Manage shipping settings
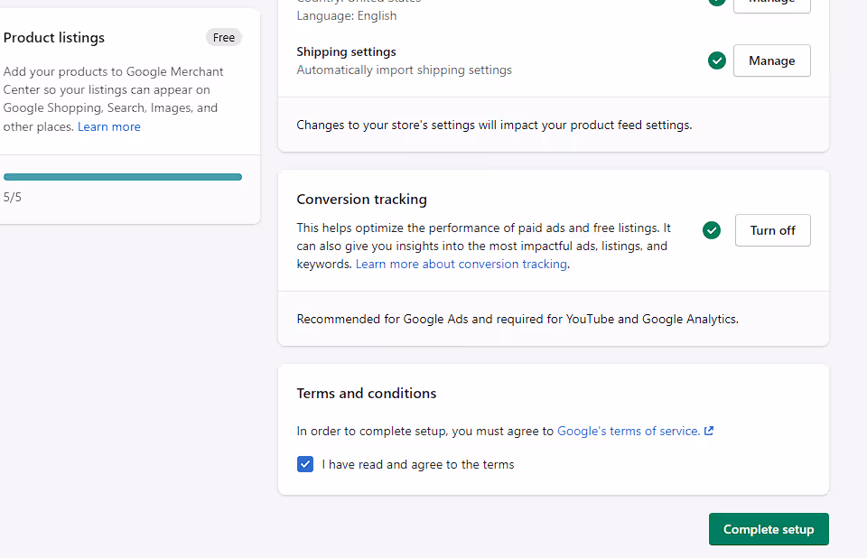867x558 pixels. 772,60
